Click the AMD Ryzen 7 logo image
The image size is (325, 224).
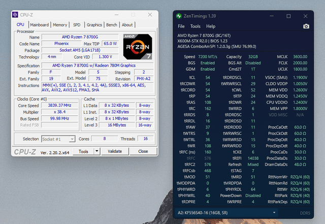coord(138,47)
